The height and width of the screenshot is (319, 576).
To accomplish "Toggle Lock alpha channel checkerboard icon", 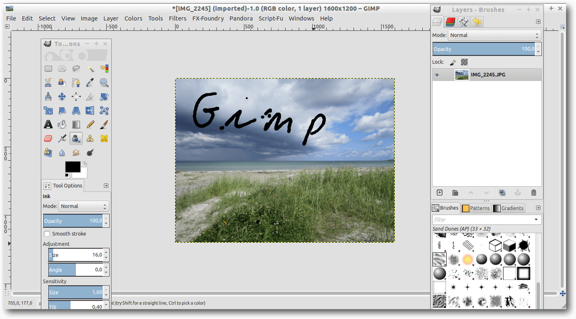I will click(x=464, y=62).
